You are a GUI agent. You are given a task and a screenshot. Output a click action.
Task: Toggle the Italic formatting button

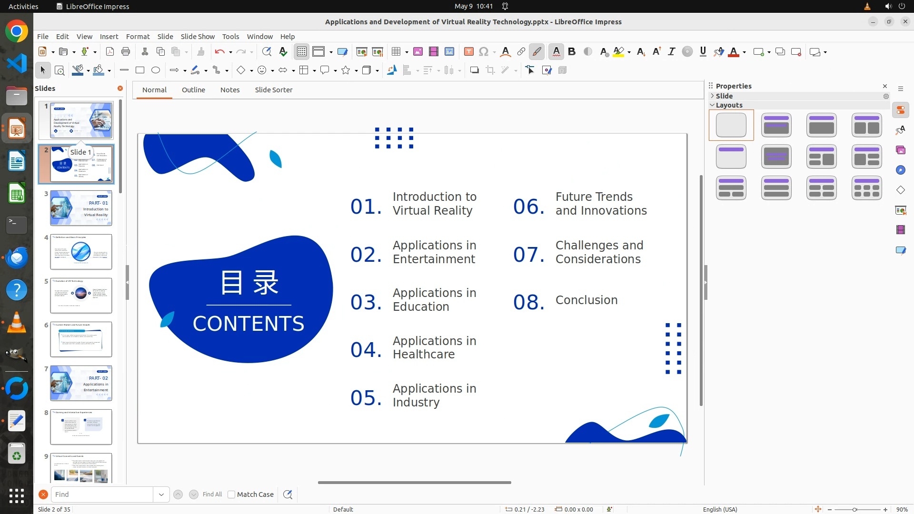point(671,52)
